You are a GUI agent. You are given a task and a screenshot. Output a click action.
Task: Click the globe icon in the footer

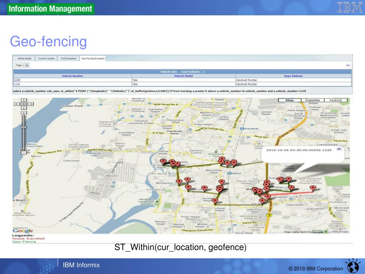[353, 267]
